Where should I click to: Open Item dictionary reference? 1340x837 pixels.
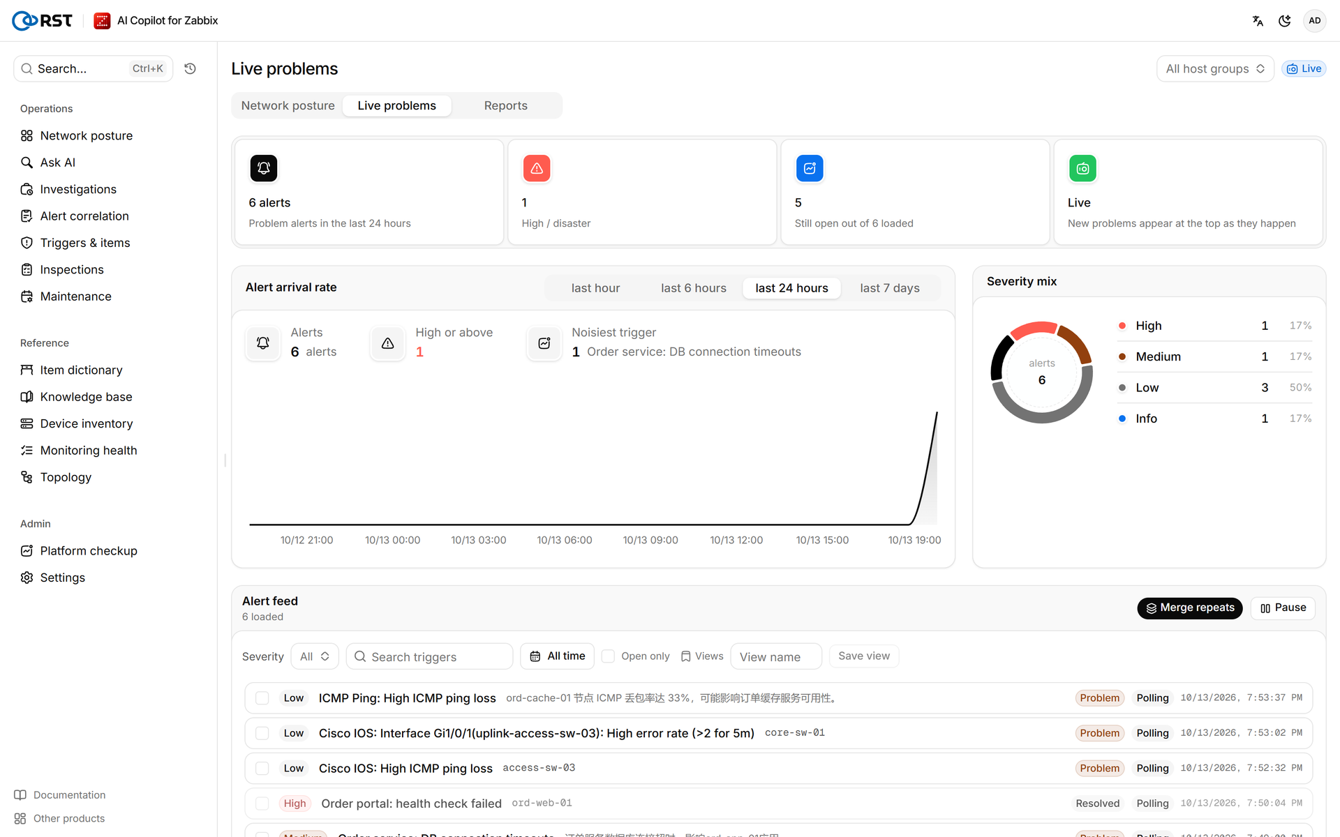coord(81,370)
